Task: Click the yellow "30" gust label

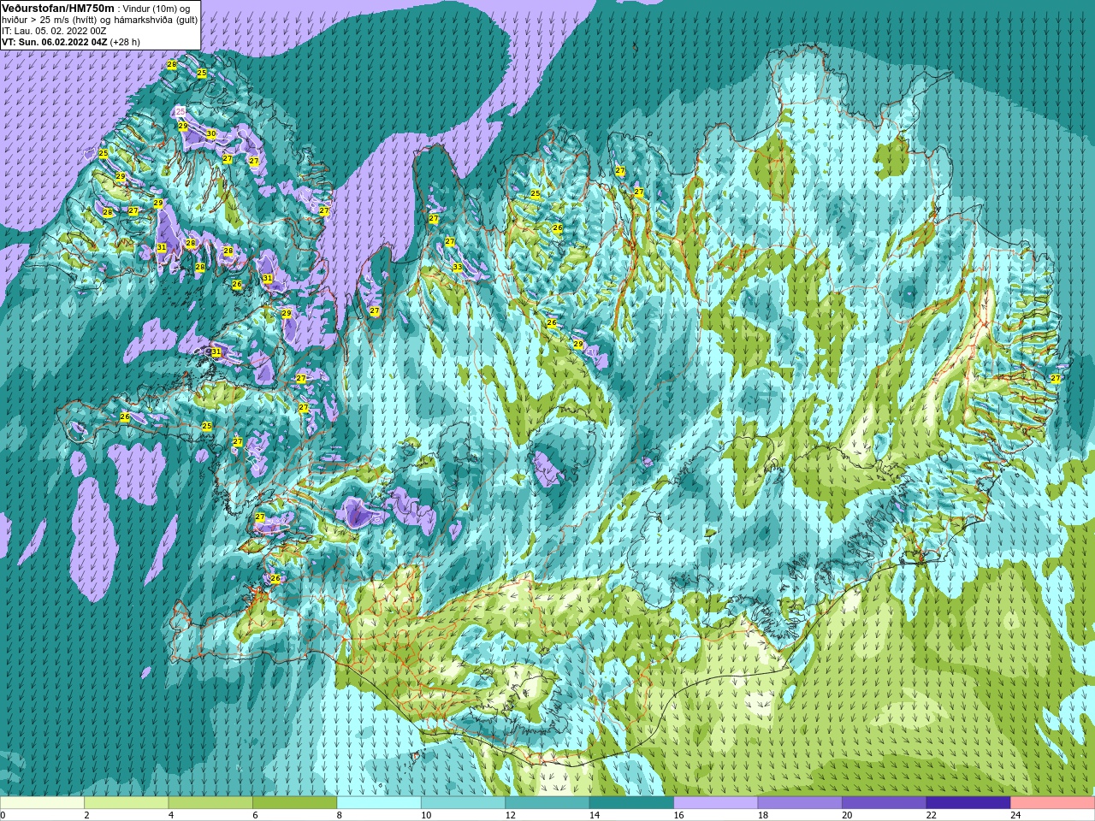Action: pyautogui.click(x=211, y=134)
